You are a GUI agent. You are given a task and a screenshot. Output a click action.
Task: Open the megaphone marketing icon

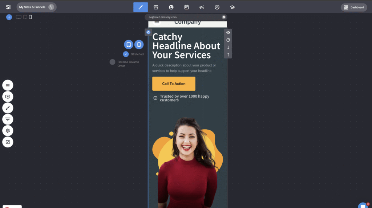(202, 7)
